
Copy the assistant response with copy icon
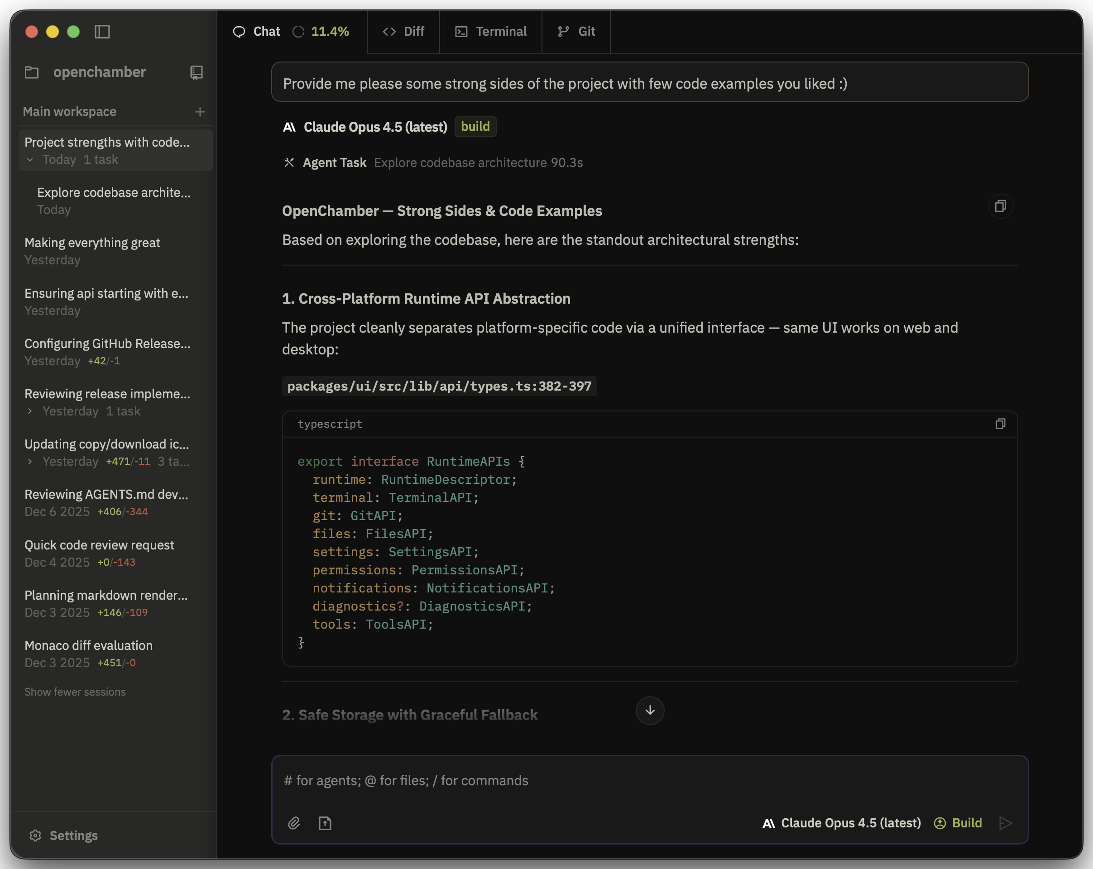tap(1000, 206)
